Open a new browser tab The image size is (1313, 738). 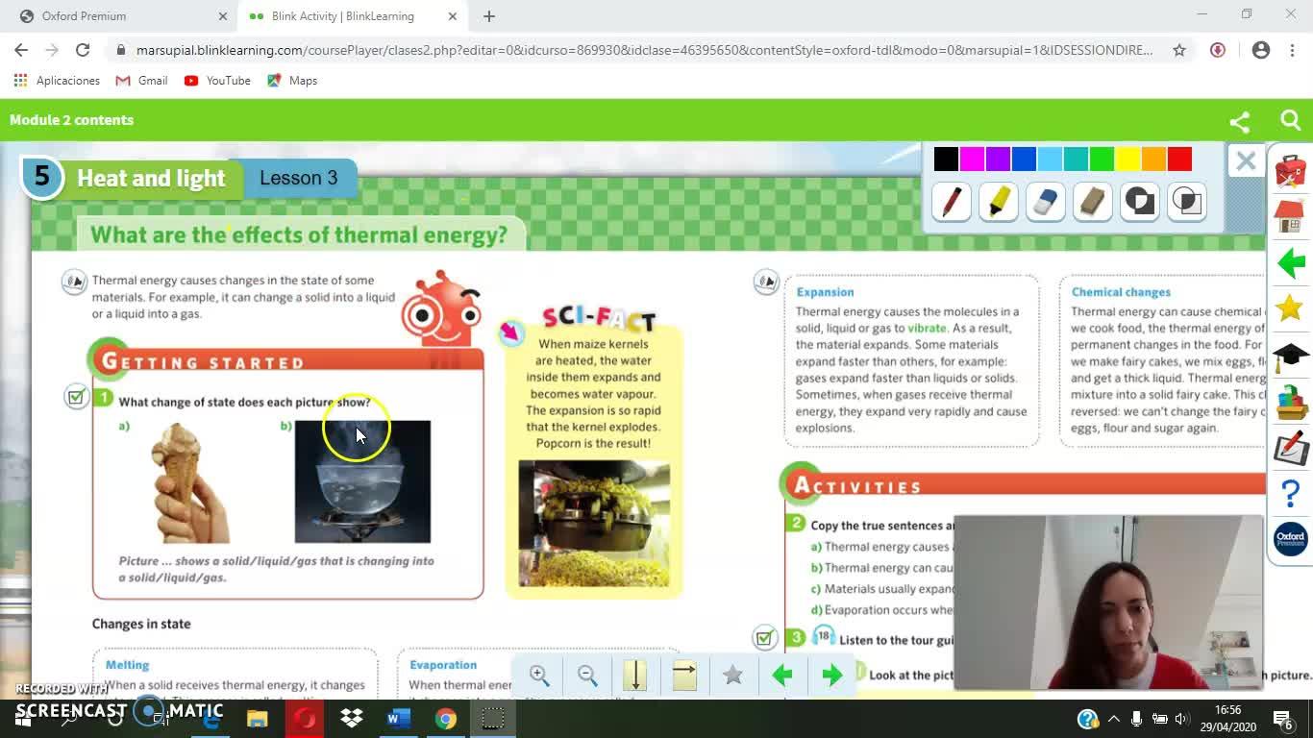(489, 16)
